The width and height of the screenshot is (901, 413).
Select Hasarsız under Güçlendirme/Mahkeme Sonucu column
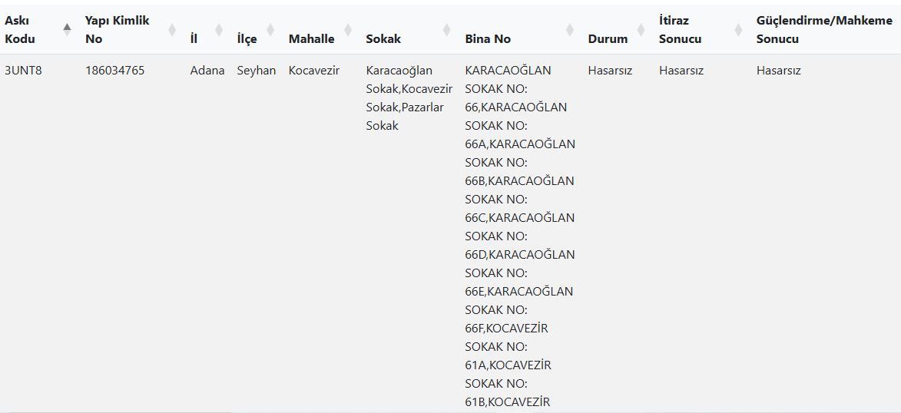pyautogui.click(x=778, y=71)
